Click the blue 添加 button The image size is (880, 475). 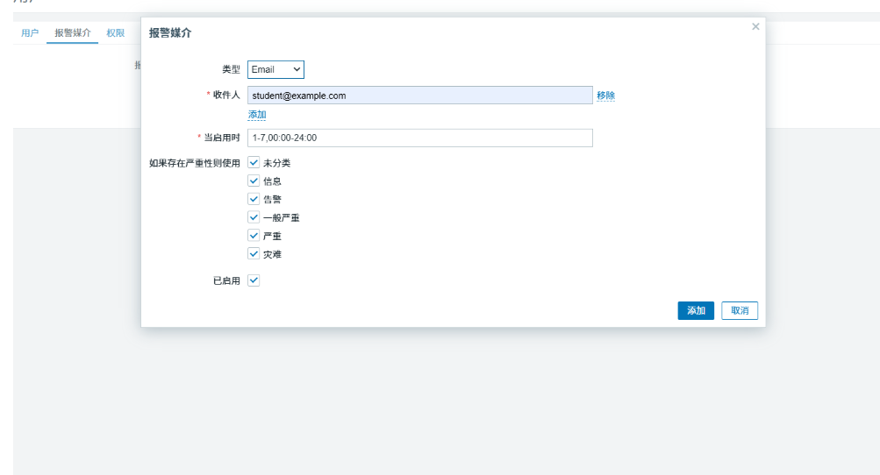pyautogui.click(x=696, y=311)
